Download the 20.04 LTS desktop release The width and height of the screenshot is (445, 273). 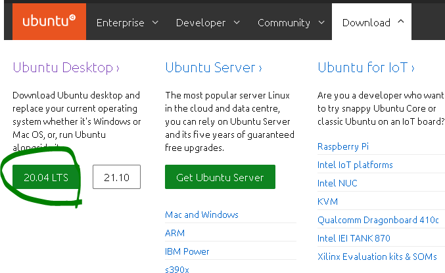click(x=46, y=177)
